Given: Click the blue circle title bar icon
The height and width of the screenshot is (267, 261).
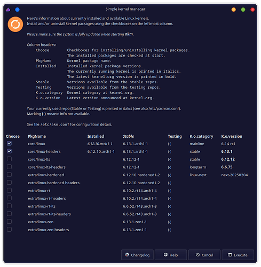Looking at the screenshot, I should (x=17, y=10).
